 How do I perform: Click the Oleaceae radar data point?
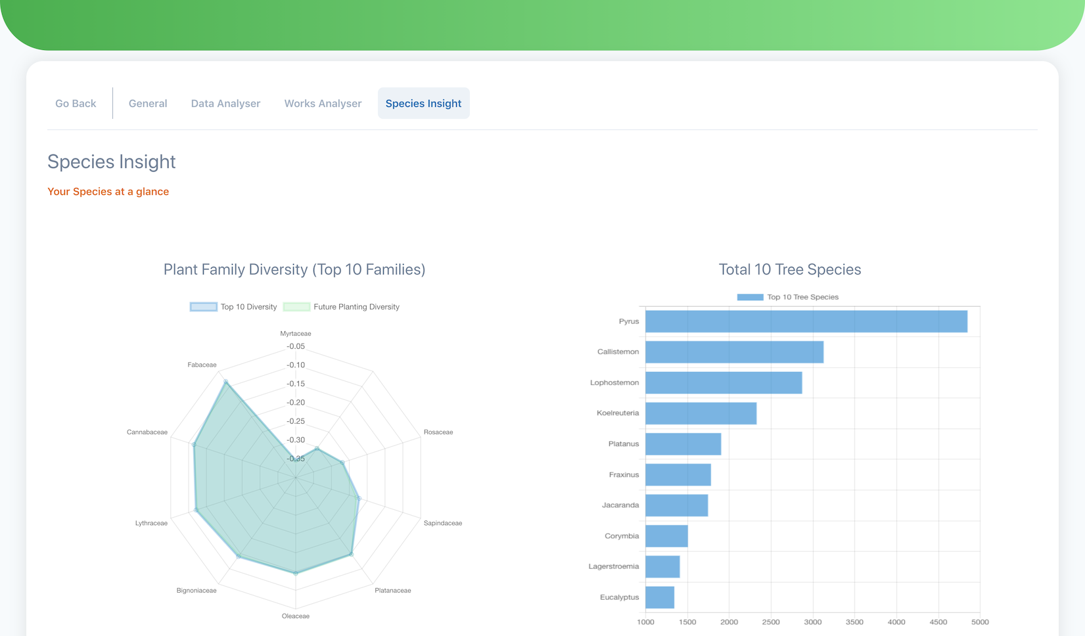296,573
